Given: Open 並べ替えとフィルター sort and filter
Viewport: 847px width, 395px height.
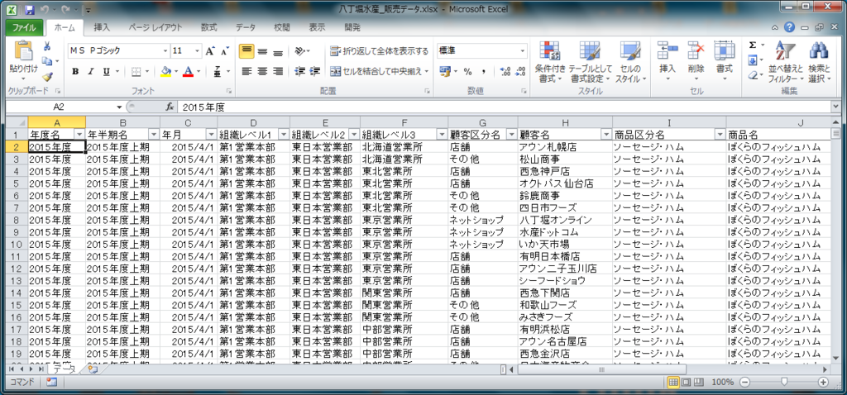Looking at the screenshot, I should (786, 62).
